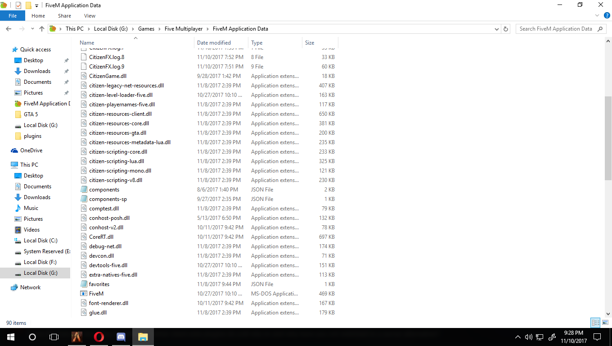Image resolution: width=612 pixels, height=346 pixels.
Task: Click This PC in the address breadcrumb
Action: [74, 29]
